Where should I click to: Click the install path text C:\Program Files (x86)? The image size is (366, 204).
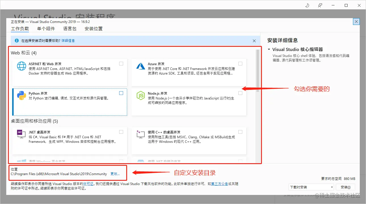coord(59,174)
